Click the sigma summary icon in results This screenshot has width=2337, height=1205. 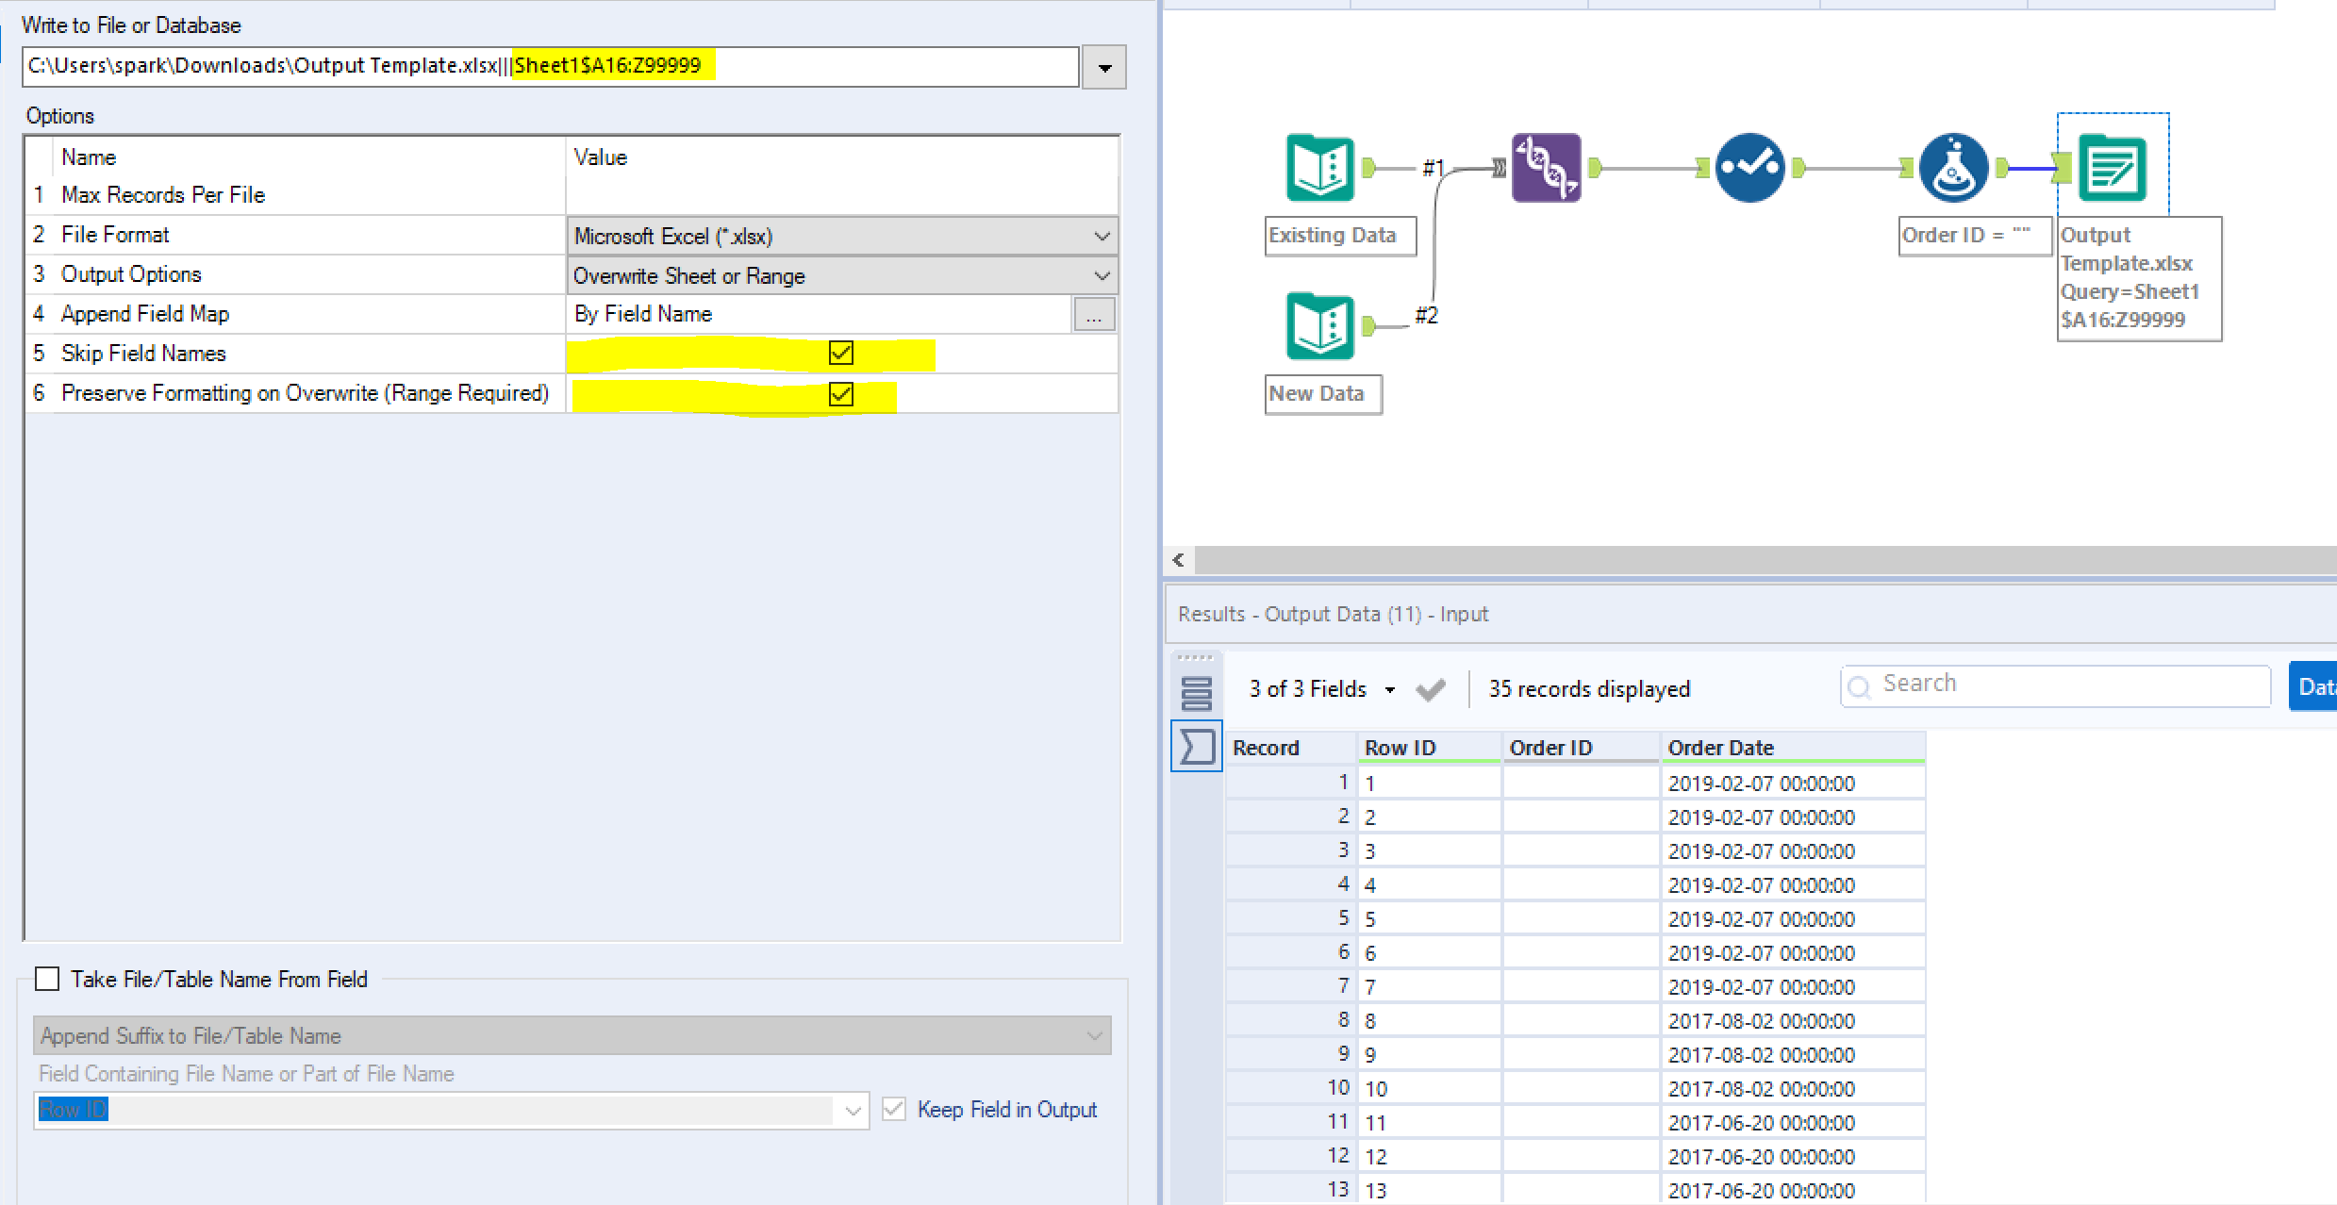coord(1196,747)
